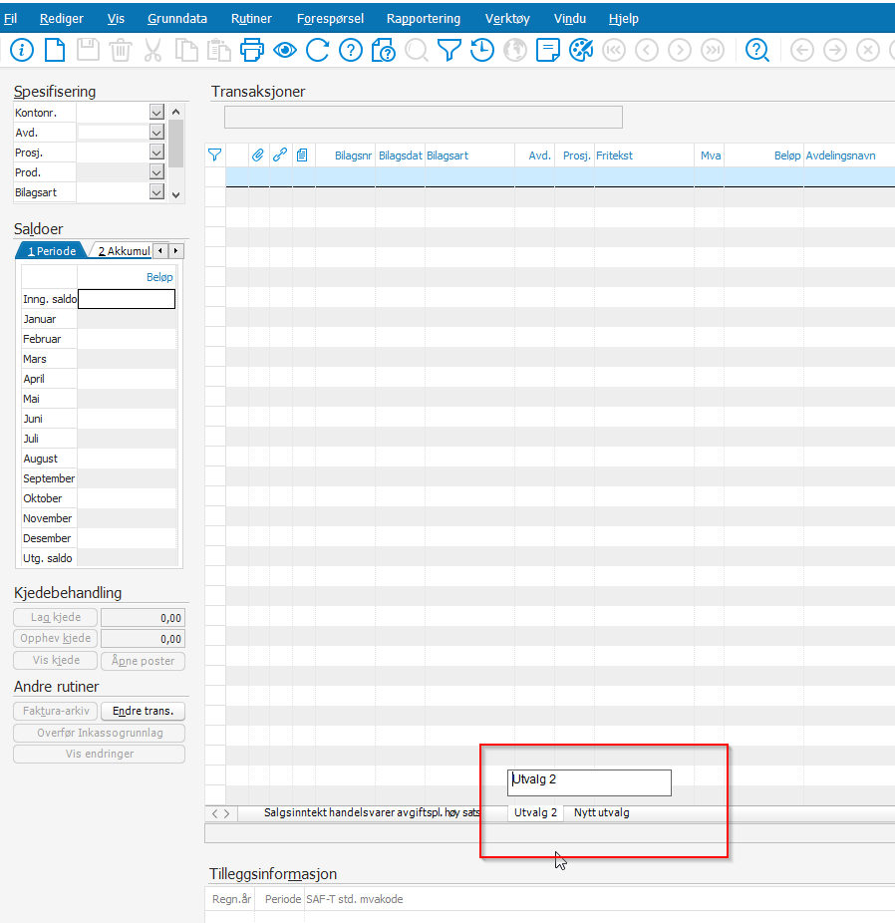
Task: Expand the Bilagsart dropdown in Spesifisering
Action: point(156,192)
